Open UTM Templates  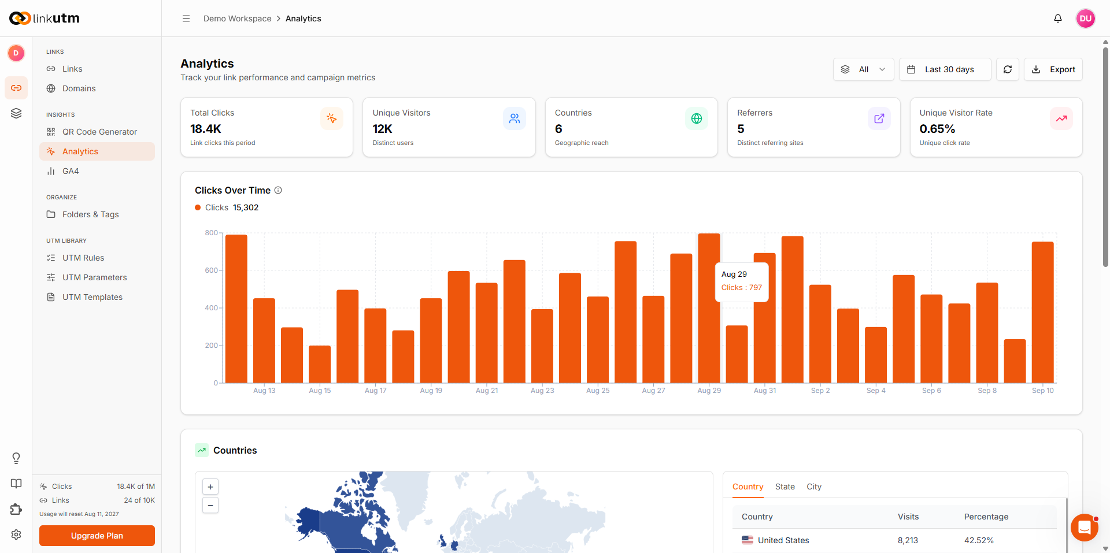(x=97, y=297)
